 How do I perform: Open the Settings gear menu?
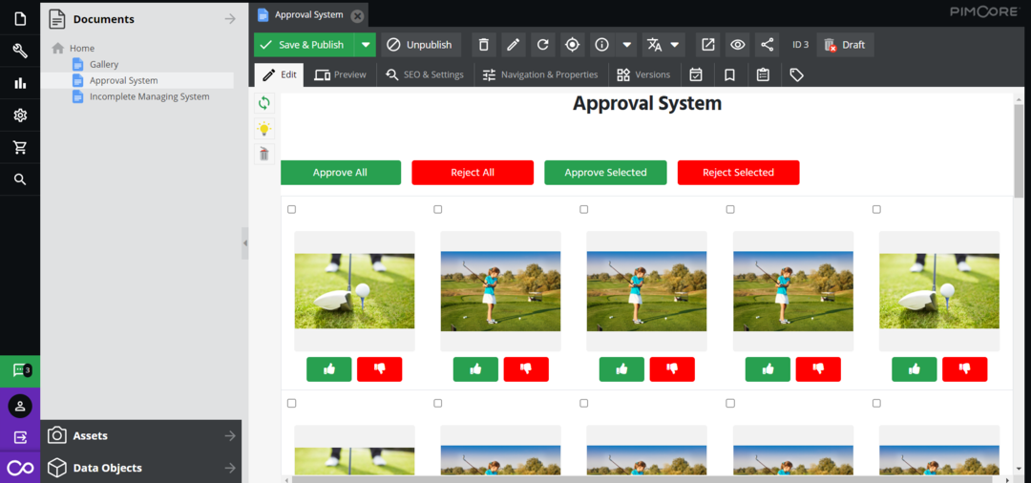click(x=20, y=115)
